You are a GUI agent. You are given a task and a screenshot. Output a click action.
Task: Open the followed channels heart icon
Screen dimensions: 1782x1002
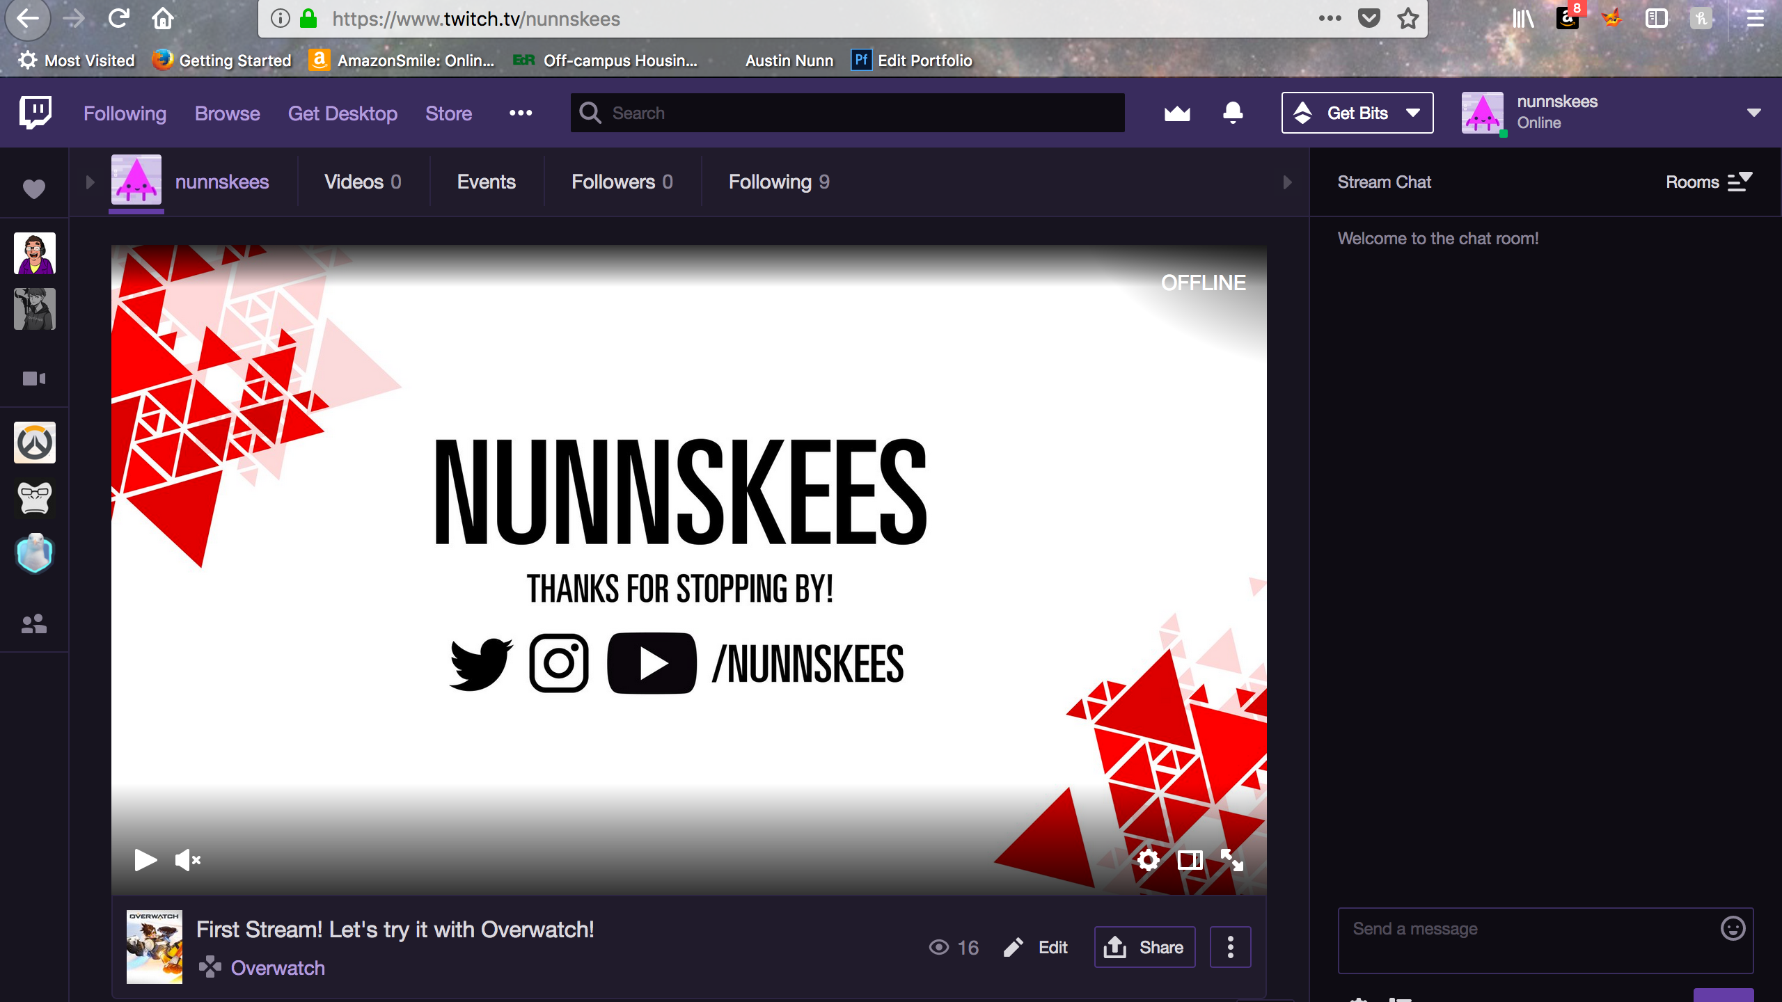tap(34, 189)
